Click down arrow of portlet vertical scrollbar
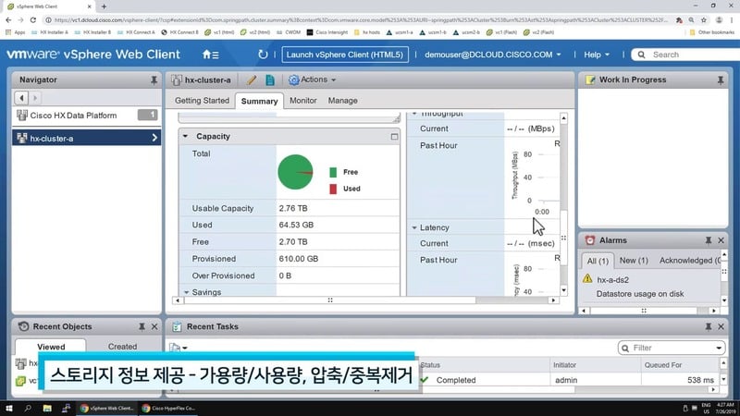The width and height of the screenshot is (740, 416). point(563,290)
